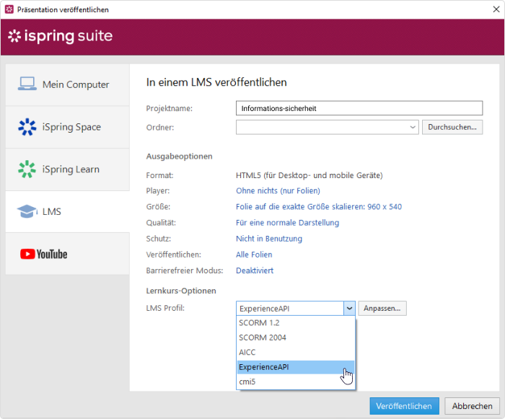505x419 pixels.
Task: Click the 'HTML5 (für Desktop- und mobile Geräte)' text
Action: point(309,175)
